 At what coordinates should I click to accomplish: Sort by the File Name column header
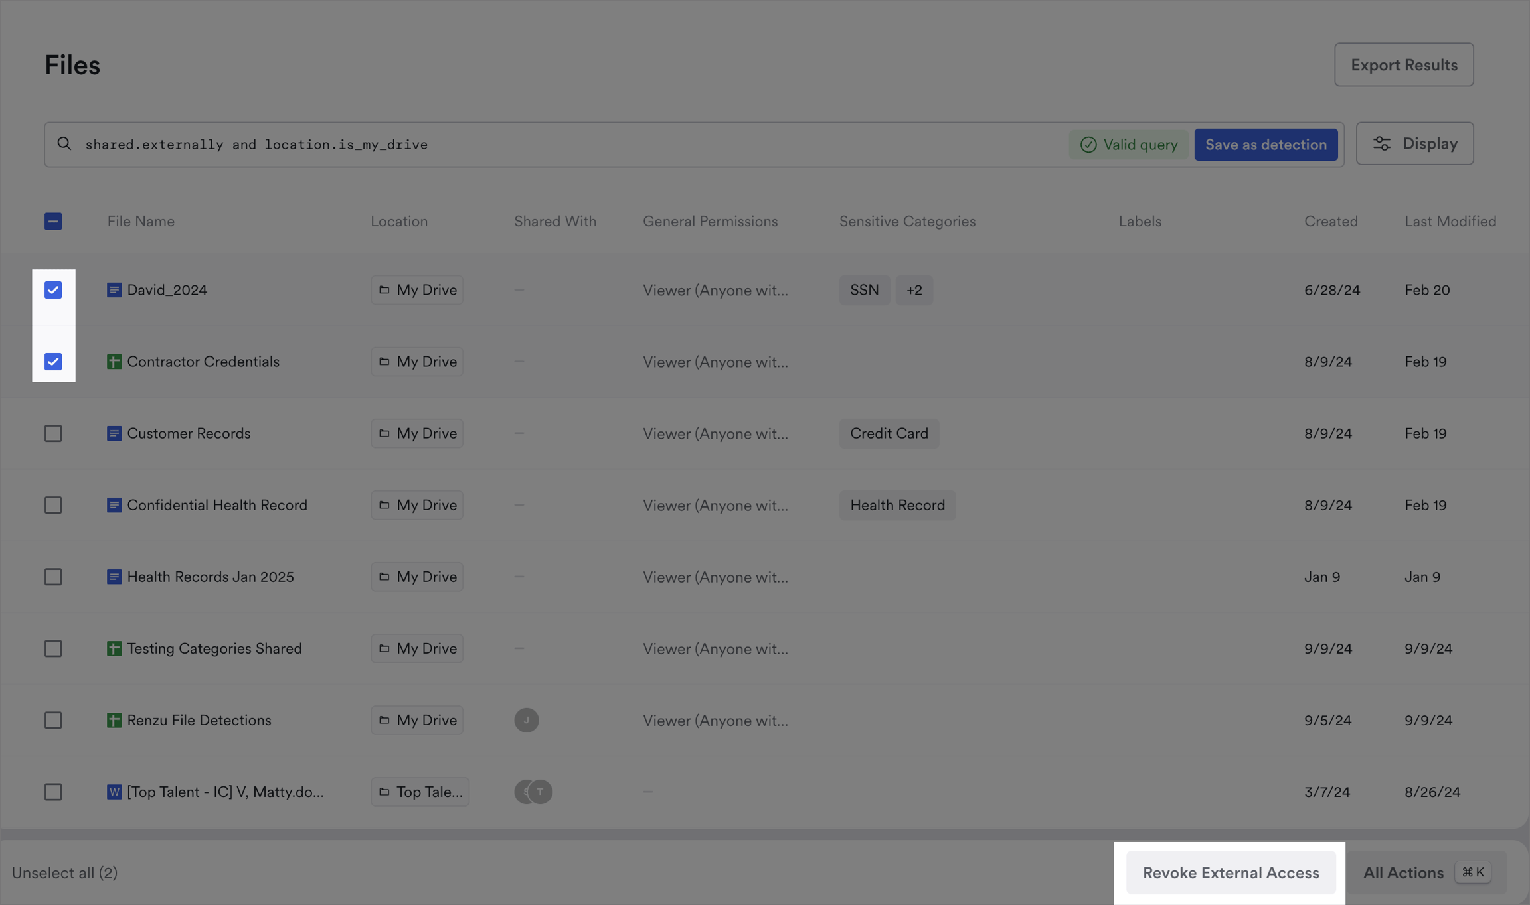(141, 221)
